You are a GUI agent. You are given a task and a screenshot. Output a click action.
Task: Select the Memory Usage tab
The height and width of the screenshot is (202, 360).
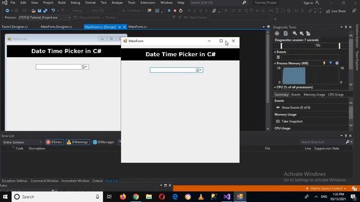314,95
